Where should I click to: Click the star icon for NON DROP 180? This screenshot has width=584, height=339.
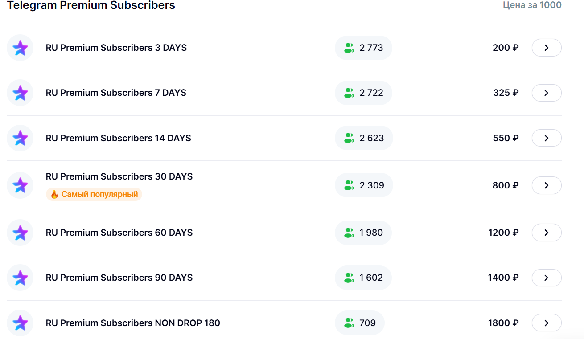[x=20, y=323]
